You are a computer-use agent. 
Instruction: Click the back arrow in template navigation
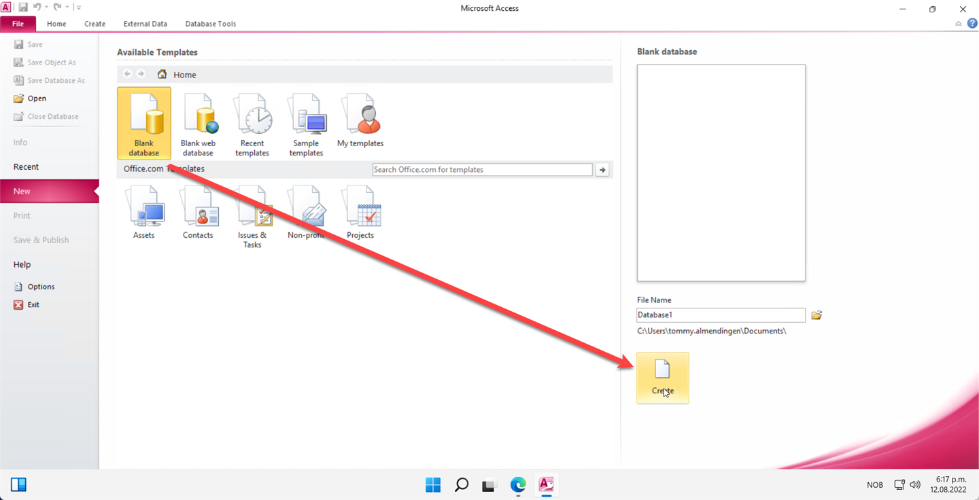127,74
